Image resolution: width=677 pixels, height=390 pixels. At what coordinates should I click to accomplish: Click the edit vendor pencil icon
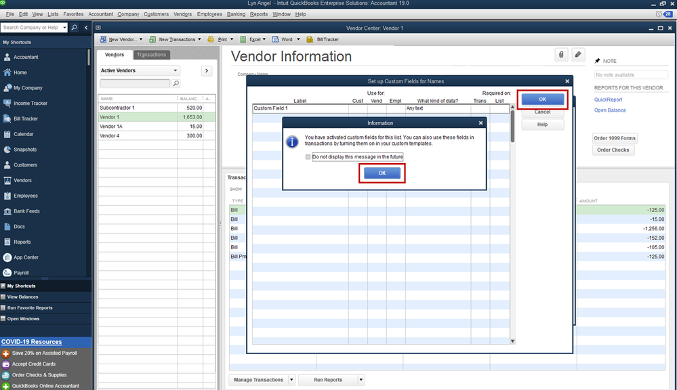pos(577,55)
